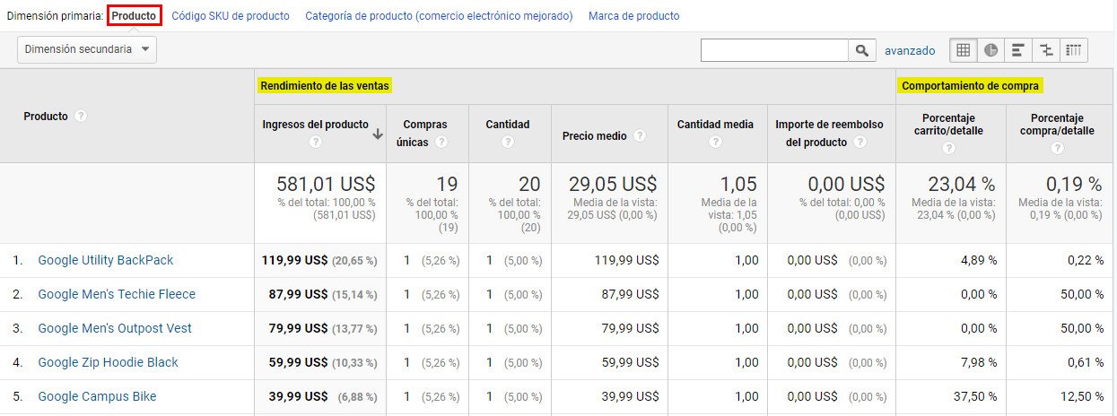Click help icon under Compras únicas
1117x416 pixels.
click(x=441, y=143)
